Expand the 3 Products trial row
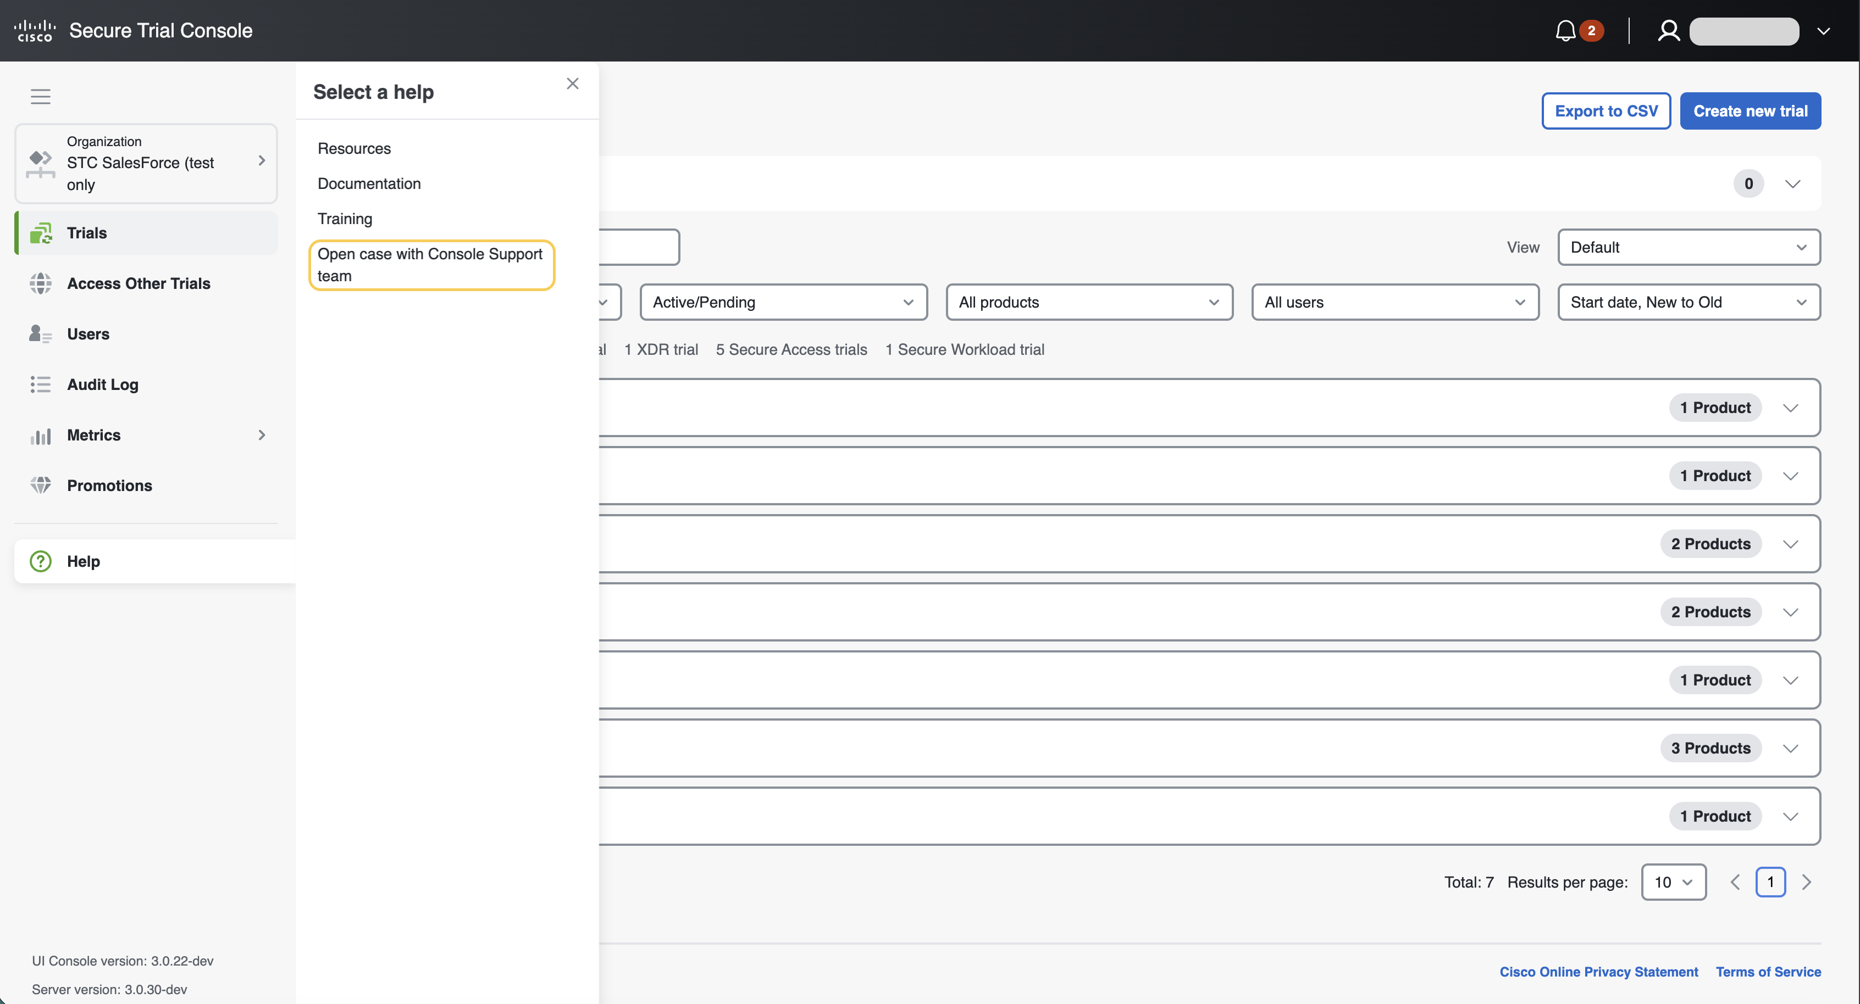 tap(1790, 749)
